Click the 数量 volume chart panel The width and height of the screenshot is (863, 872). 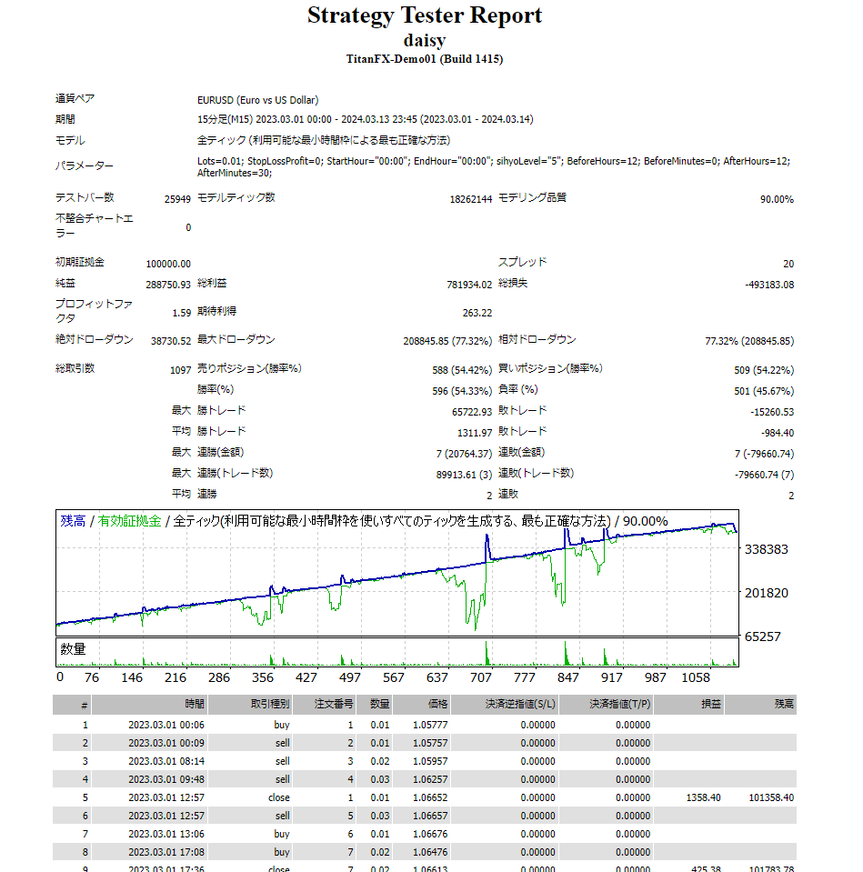[397, 653]
